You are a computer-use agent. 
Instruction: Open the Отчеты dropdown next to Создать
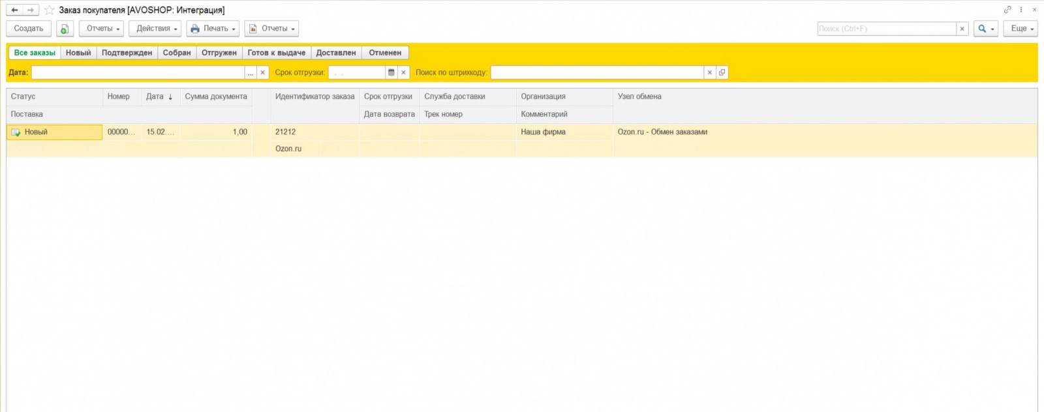pos(101,29)
